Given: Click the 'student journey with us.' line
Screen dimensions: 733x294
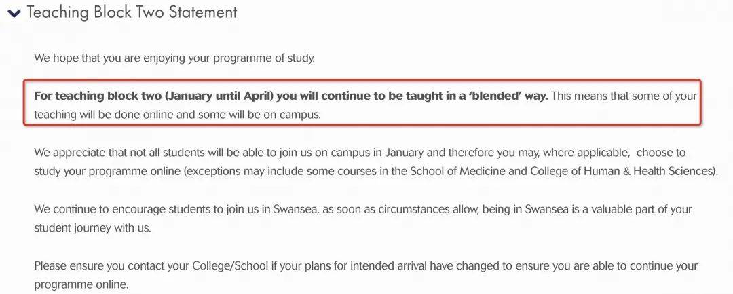Looking at the screenshot, I should pyautogui.click(x=92, y=228).
